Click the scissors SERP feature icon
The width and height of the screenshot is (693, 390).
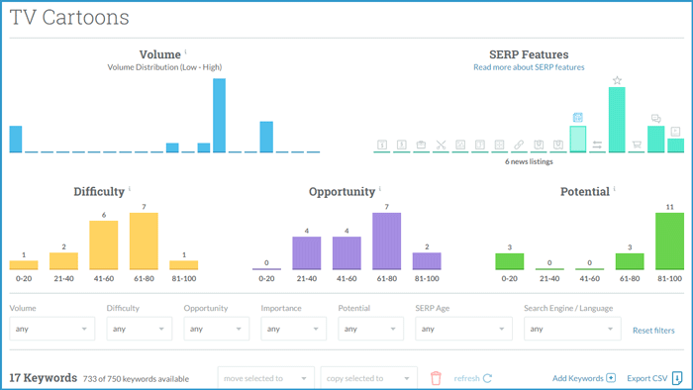tap(441, 145)
